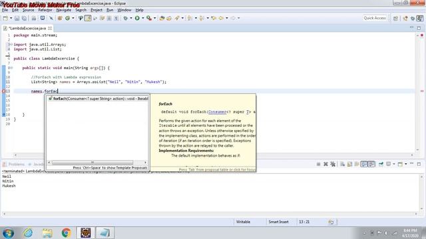The height and width of the screenshot is (239, 426).
Task: Open the Help menu
Action: coord(139,10)
